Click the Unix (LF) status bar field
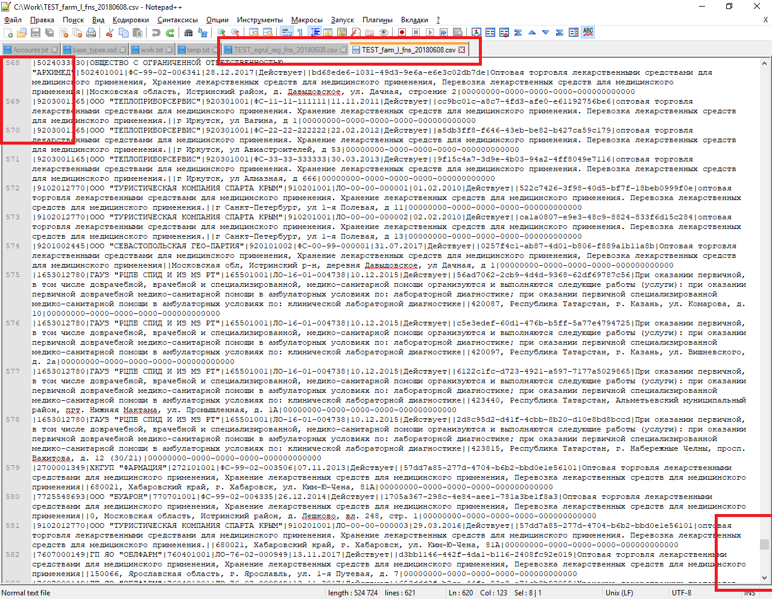Screen dimensions: 772x599 point(621,593)
